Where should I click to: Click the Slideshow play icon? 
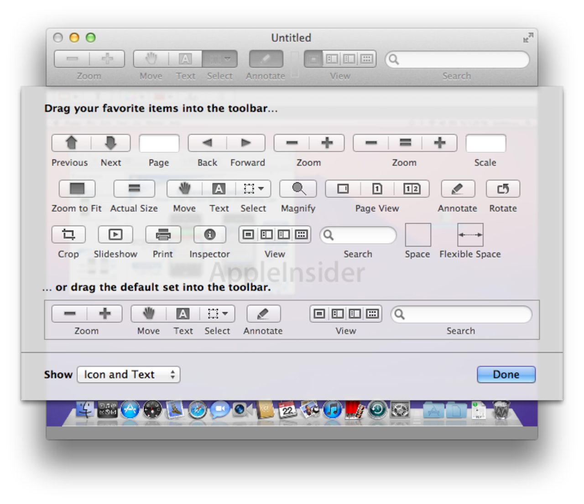click(x=115, y=234)
